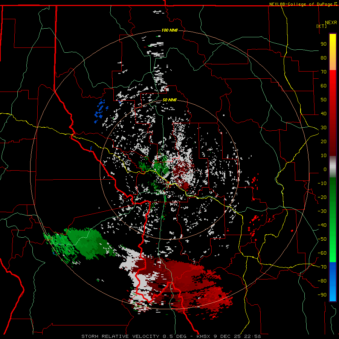
Task: Click the -50 scale value
Action: pyautogui.click(x=322, y=239)
